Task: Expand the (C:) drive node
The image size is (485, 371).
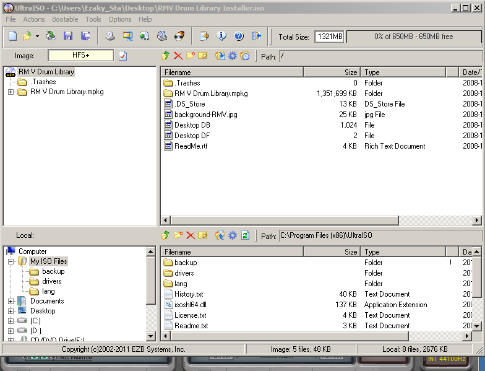Action: (11, 321)
